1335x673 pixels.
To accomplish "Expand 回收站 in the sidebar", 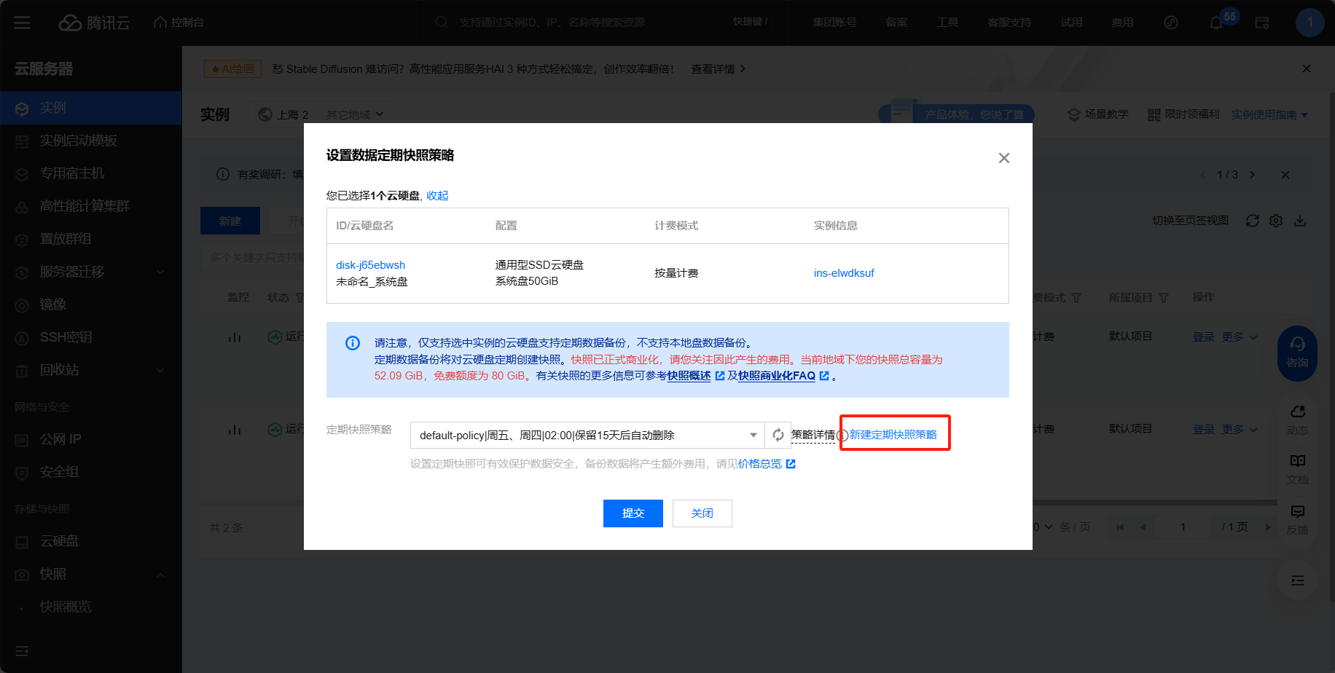I will [x=91, y=370].
